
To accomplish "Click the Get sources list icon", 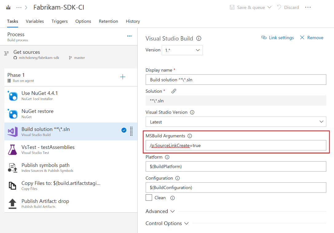I will click(x=6, y=53).
